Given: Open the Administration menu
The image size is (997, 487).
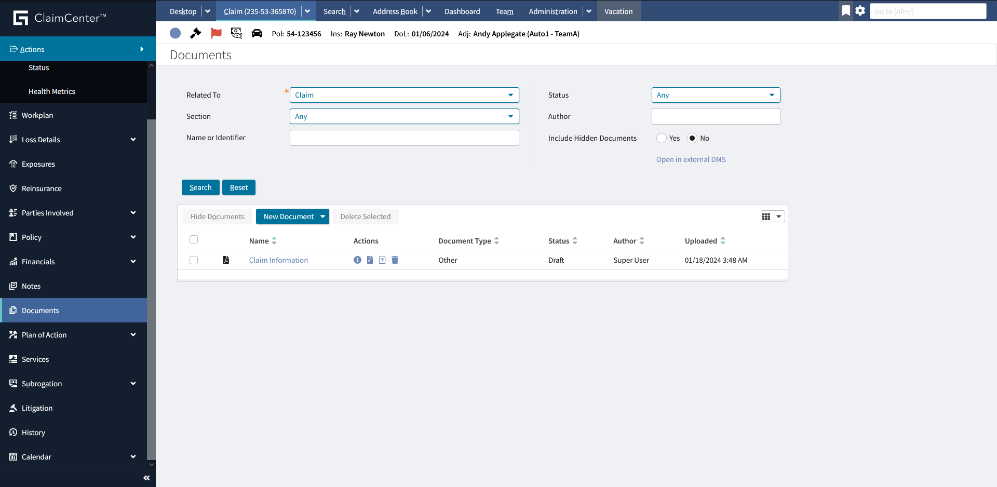Looking at the screenshot, I should (553, 11).
